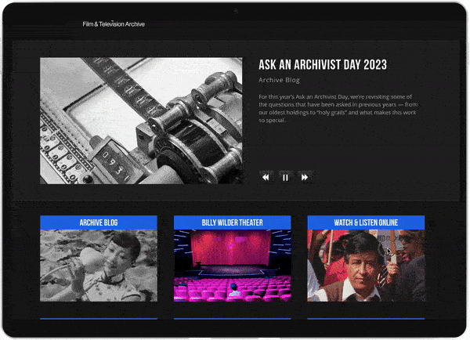Click the man at rally thumbnail
Screen dimensions: 470x340
click(x=366, y=266)
